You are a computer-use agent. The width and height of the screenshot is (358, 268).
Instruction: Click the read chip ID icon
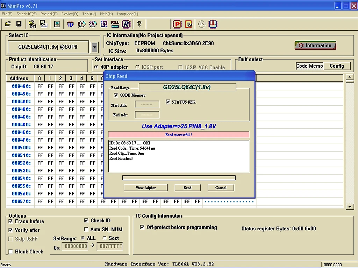(70, 24)
